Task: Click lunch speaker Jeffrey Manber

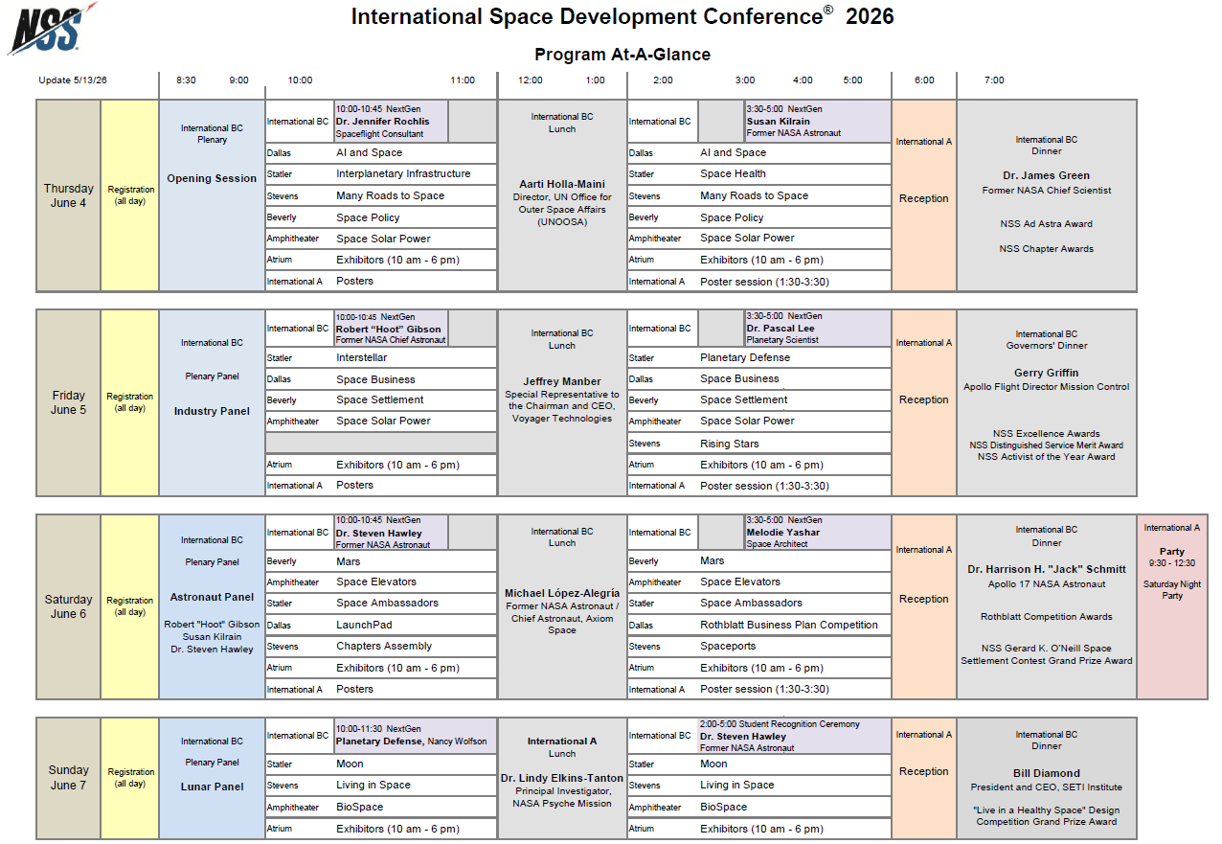Action: [562, 381]
